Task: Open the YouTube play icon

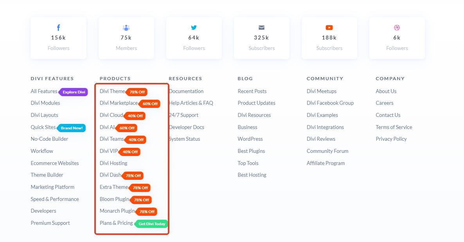Action: 329,28
